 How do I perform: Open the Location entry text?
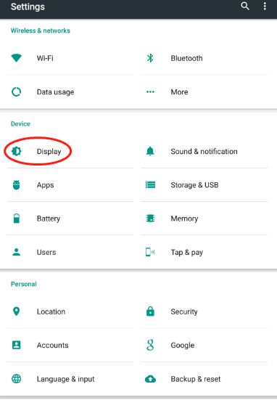51,311
